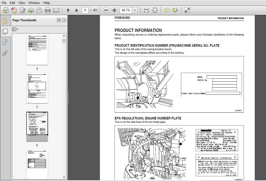
Task: Click the 'Page Thumbnails' panel title
Action: click(25, 20)
